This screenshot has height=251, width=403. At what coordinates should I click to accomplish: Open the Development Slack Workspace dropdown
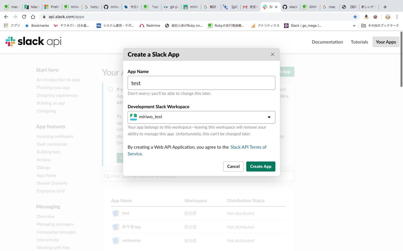click(201, 117)
